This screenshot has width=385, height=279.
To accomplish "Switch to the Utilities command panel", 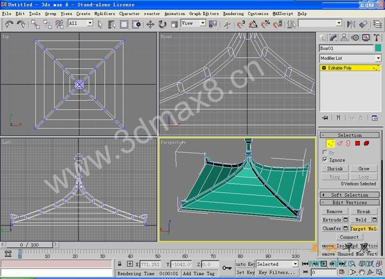I will tap(377, 37).
